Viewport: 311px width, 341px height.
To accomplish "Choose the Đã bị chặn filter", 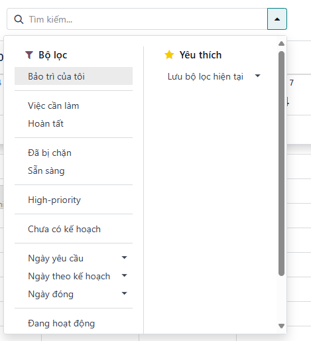I will coord(74,153).
